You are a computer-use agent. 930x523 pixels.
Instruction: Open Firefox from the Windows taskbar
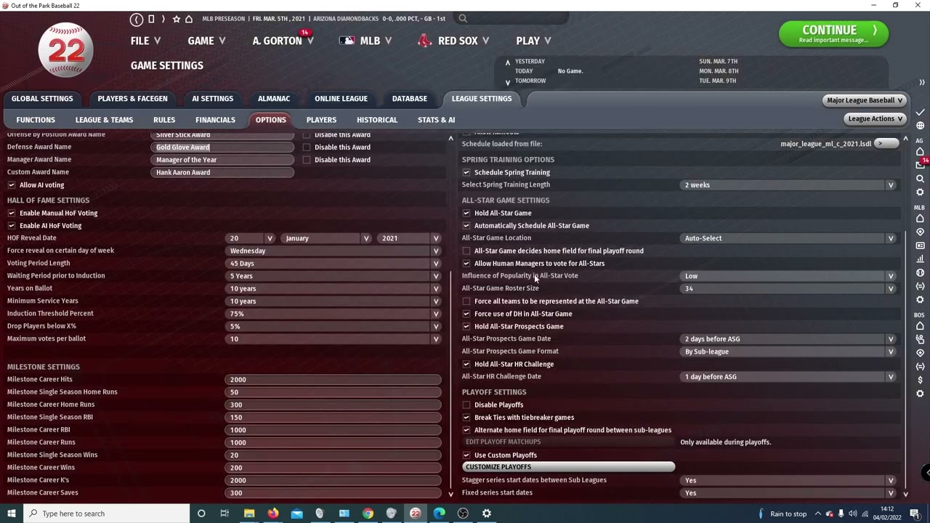(x=272, y=514)
